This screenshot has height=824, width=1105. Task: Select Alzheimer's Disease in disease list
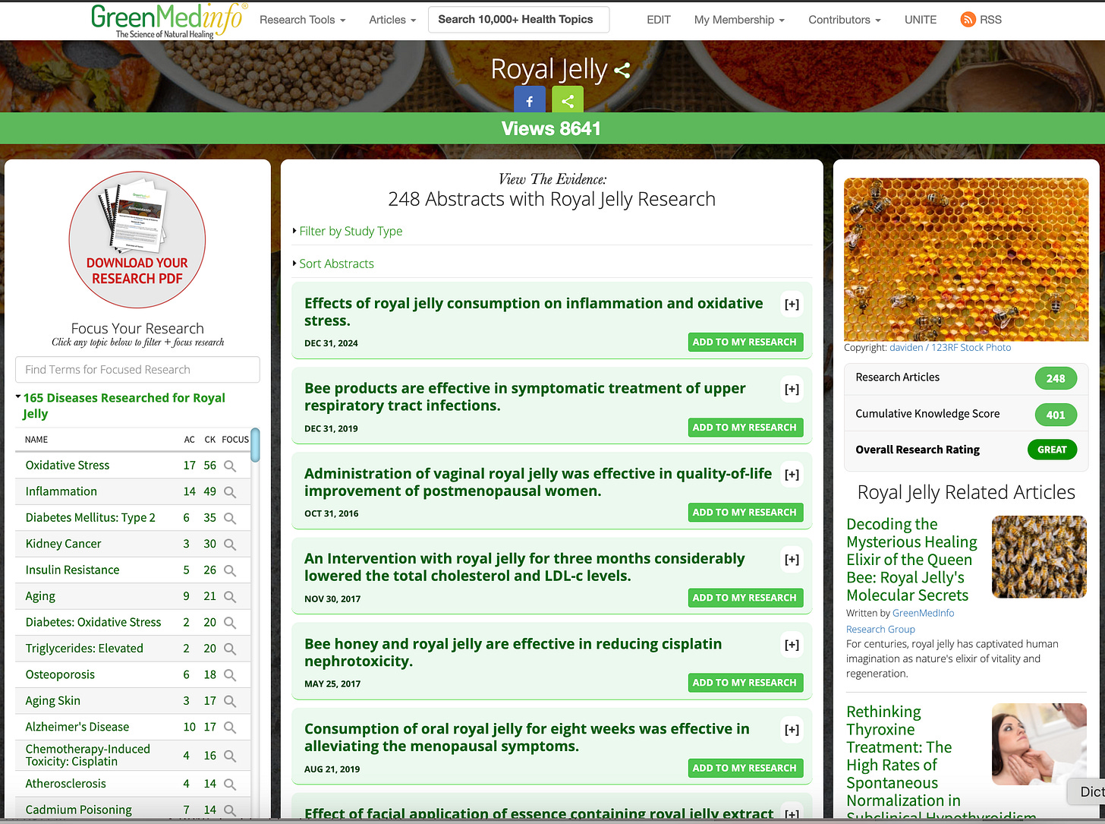[x=77, y=728]
